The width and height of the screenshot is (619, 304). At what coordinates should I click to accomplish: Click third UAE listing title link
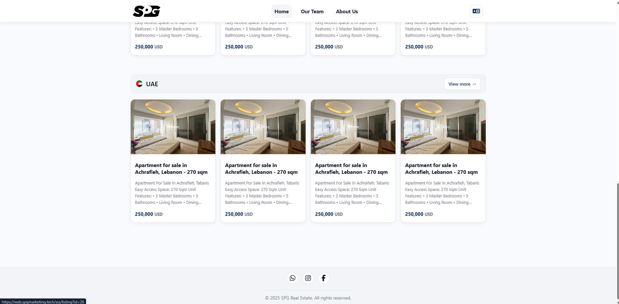pos(351,169)
